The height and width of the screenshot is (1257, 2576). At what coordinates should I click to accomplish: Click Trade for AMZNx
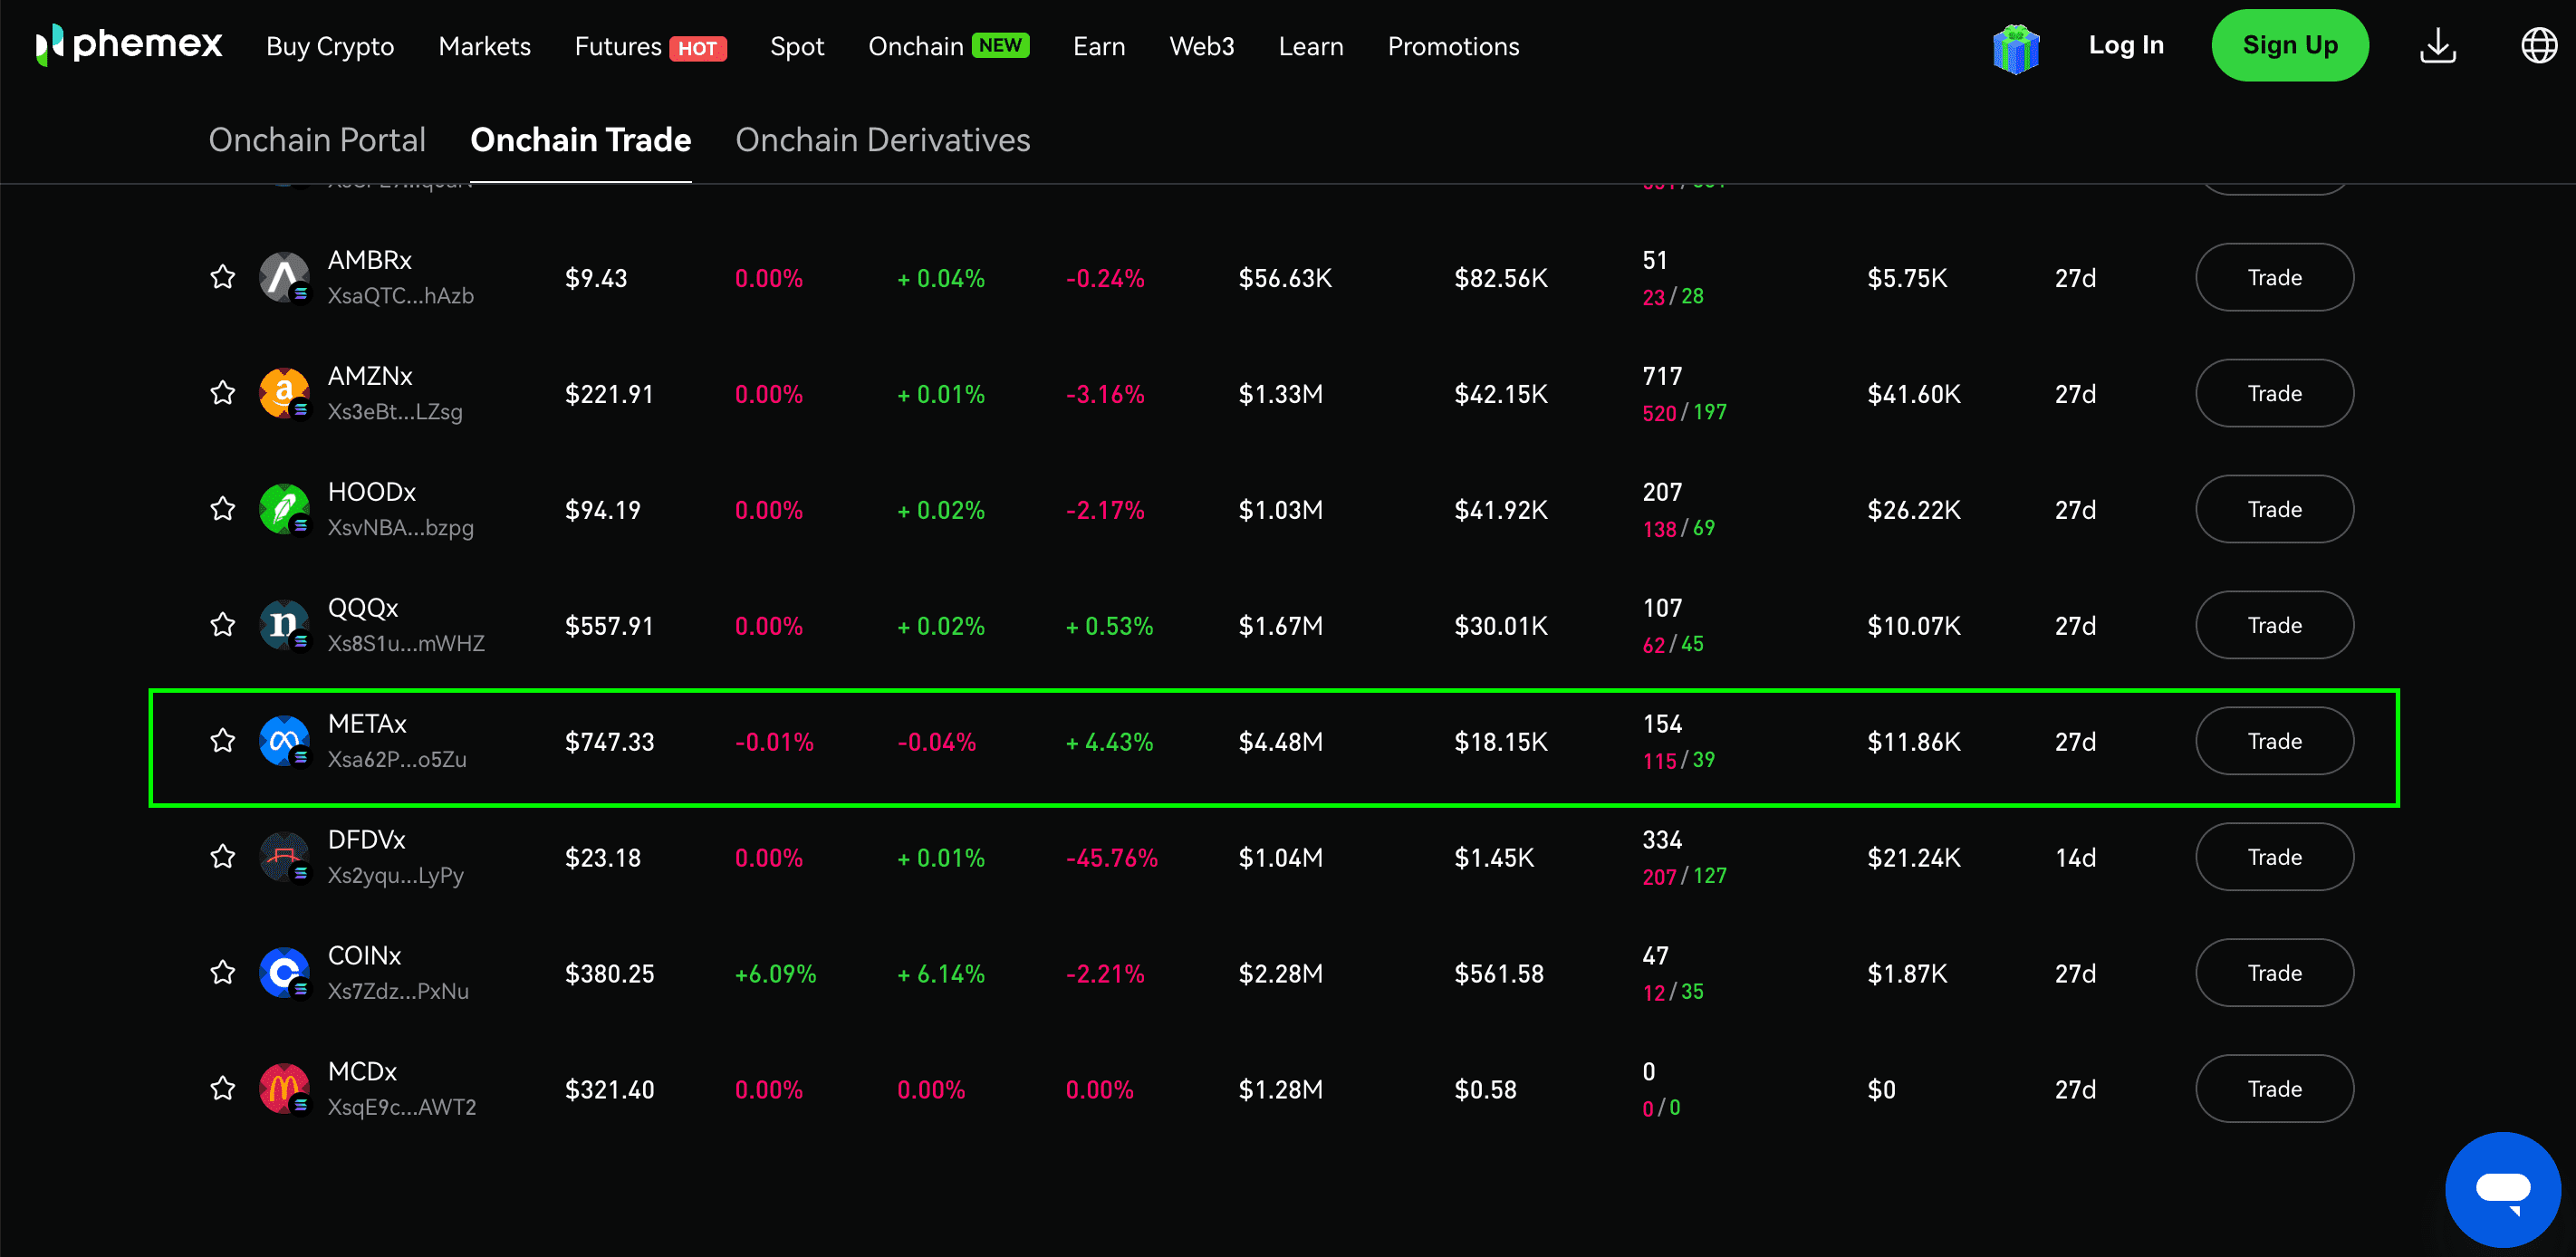pyautogui.click(x=2274, y=394)
